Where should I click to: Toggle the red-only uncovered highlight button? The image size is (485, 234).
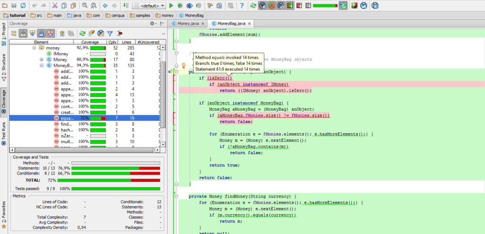coord(299,5)
